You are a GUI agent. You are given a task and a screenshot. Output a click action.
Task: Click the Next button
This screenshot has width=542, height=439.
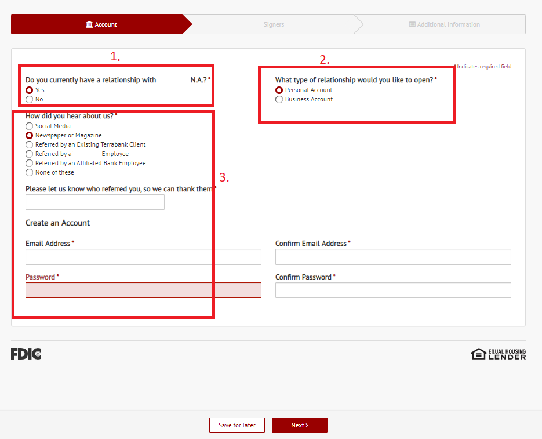(x=299, y=425)
